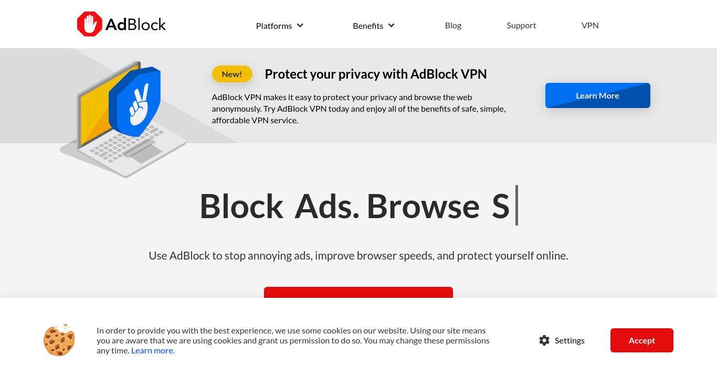This screenshot has height=387, width=717.
Task: Open cookie Settings text
Action: [x=570, y=340]
